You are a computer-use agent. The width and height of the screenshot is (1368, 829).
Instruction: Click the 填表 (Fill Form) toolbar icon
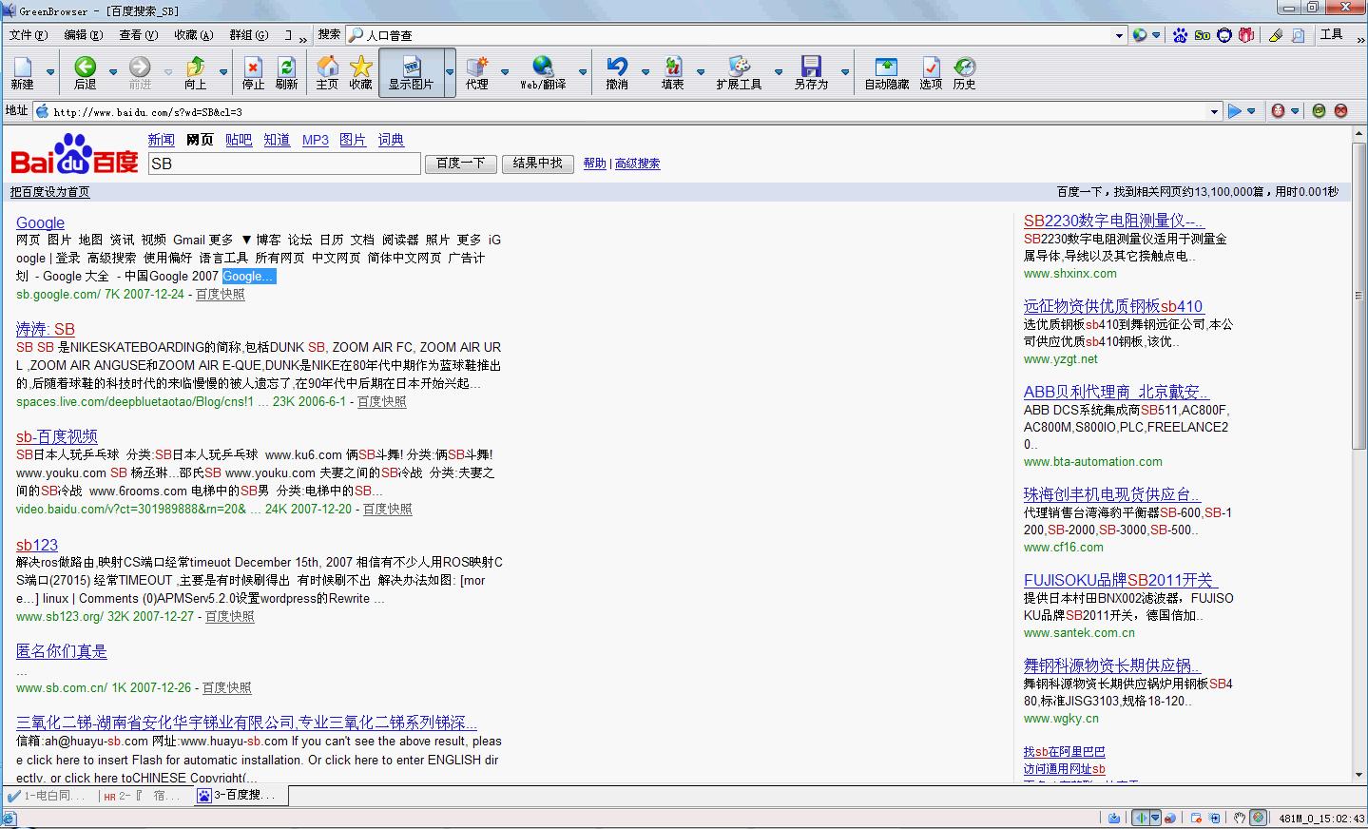673,72
